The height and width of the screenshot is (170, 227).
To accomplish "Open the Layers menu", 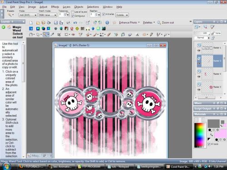I will 67,7.
